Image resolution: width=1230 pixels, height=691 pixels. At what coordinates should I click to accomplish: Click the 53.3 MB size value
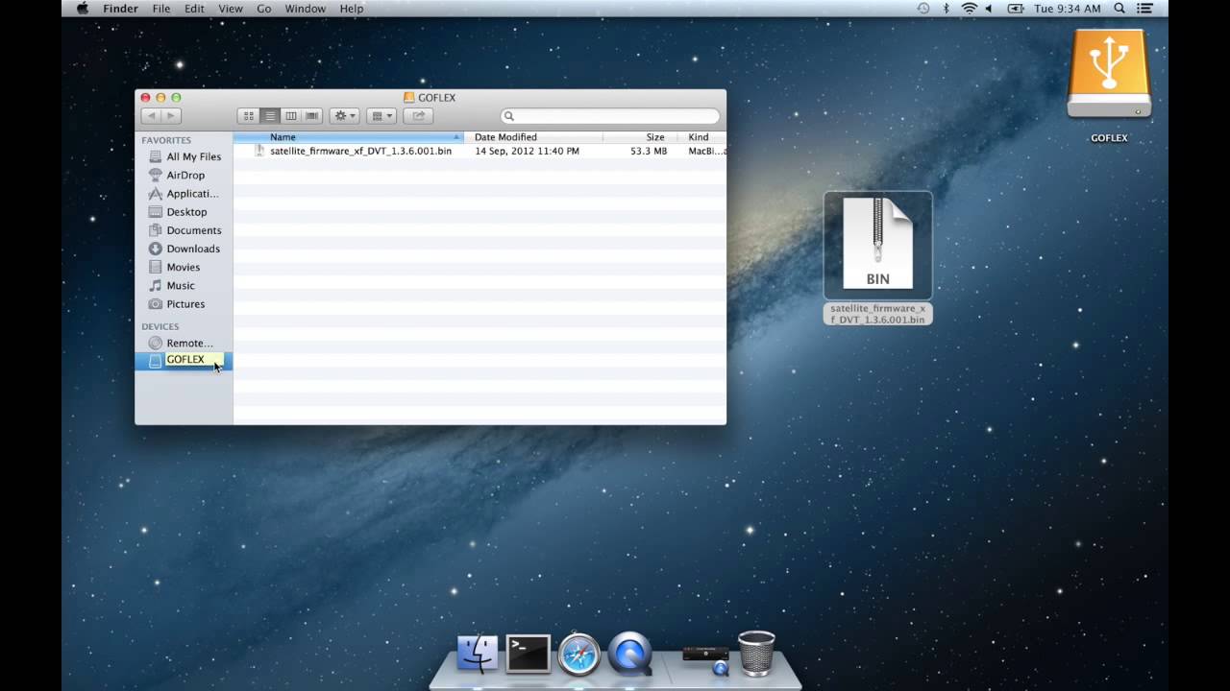pyautogui.click(x=649, y=151)
